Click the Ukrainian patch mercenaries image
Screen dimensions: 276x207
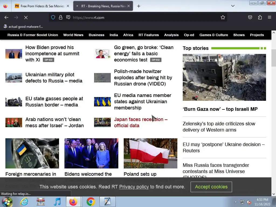32,153
